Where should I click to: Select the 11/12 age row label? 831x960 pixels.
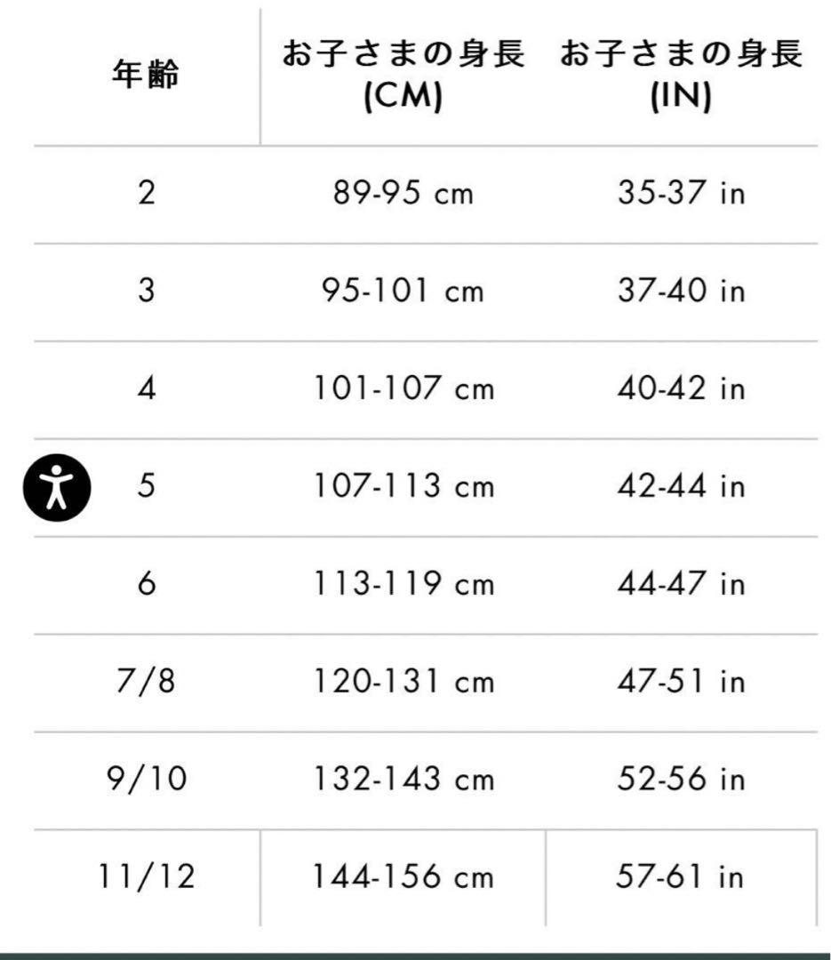(x=147, y=876)
